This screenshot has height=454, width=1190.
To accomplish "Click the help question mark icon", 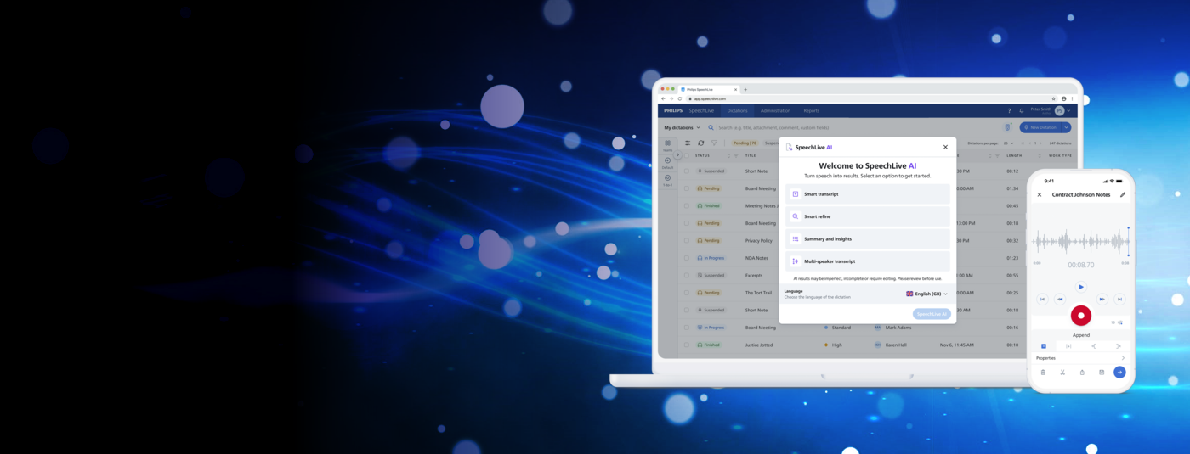I will (1009, 111).
